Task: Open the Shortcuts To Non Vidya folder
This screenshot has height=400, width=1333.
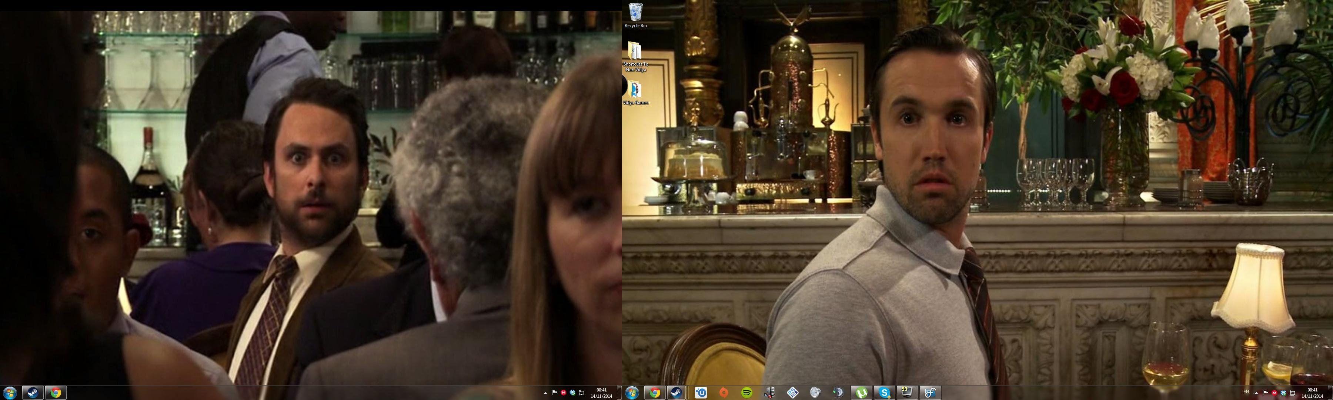Action: [x=635, y=57]
